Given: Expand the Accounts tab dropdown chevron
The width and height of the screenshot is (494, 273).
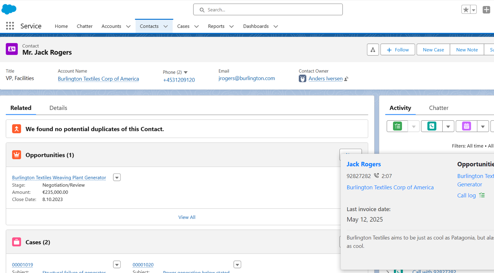Looking at the screenshot, I should coord(128,27).
